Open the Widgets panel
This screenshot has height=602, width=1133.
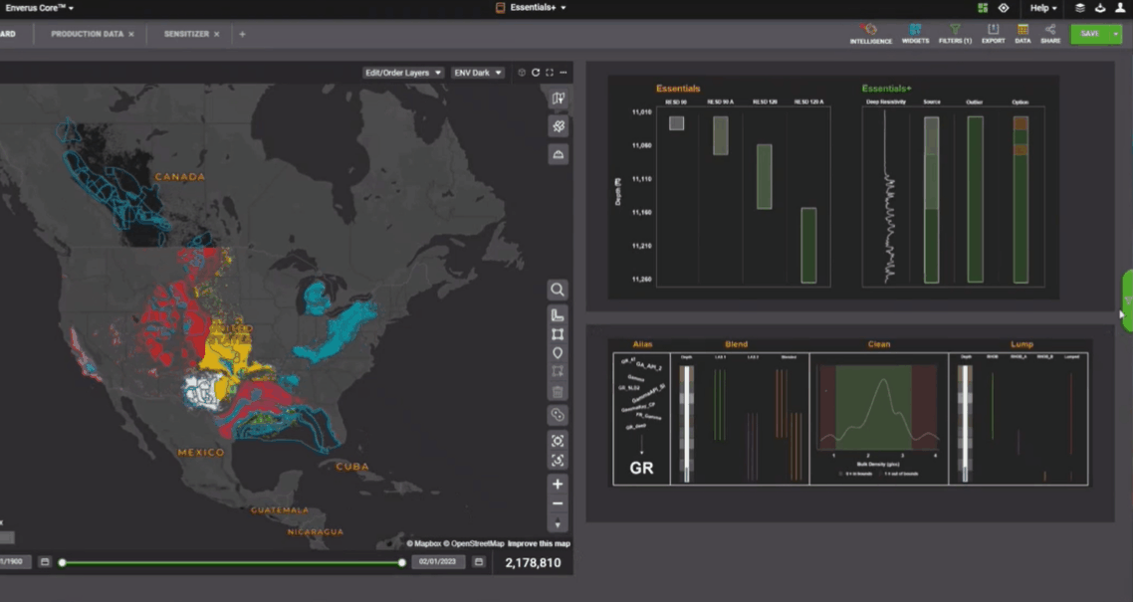[x=915, y=33]
